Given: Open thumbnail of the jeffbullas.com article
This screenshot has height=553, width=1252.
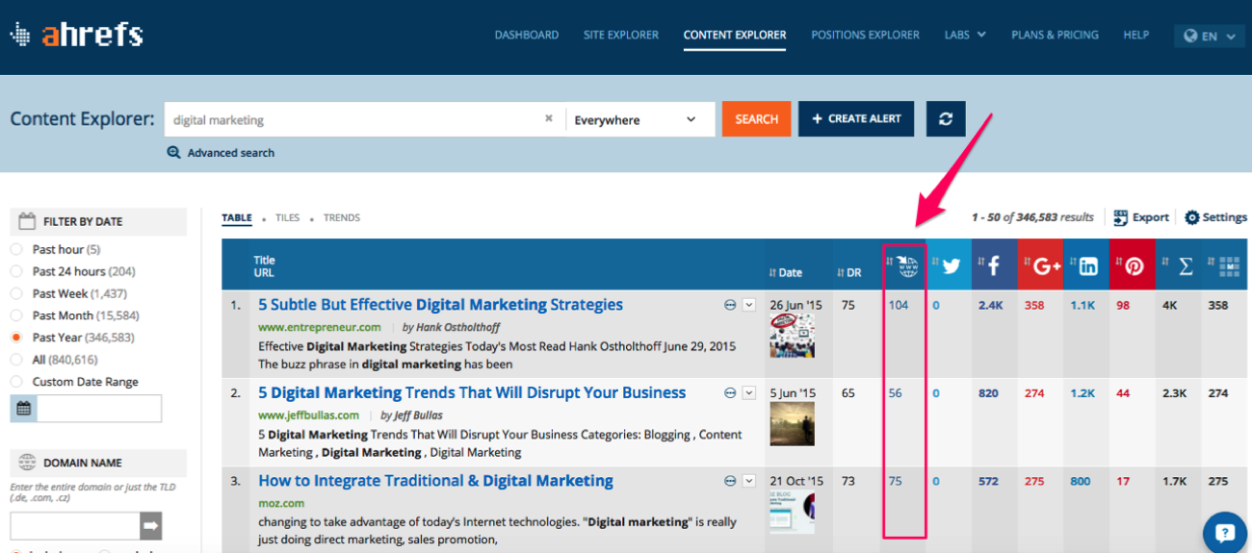Looking at the screenshot, I should [792, 424].
